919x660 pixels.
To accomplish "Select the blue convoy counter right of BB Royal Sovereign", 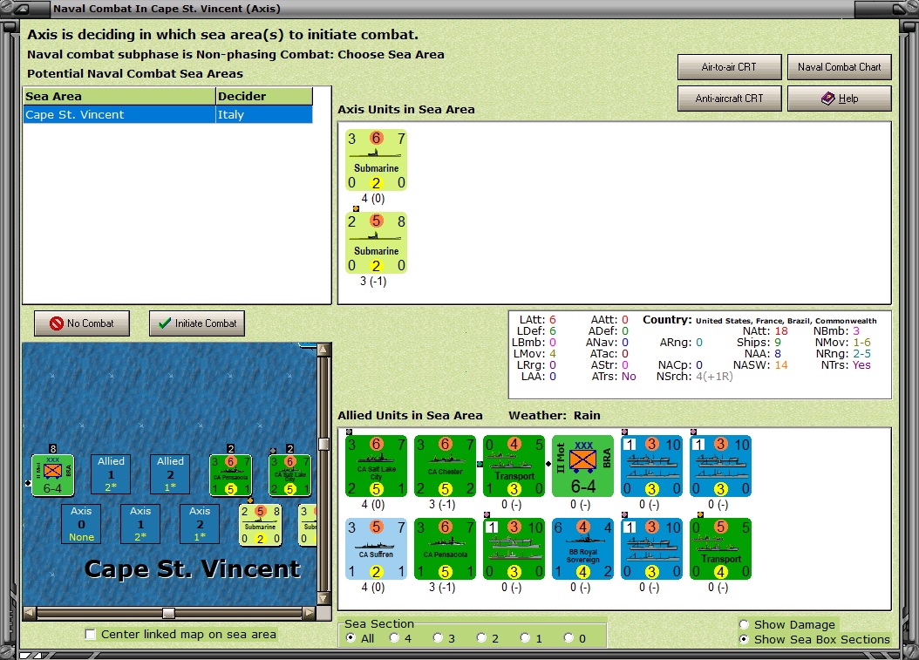I will pos(651,549).
